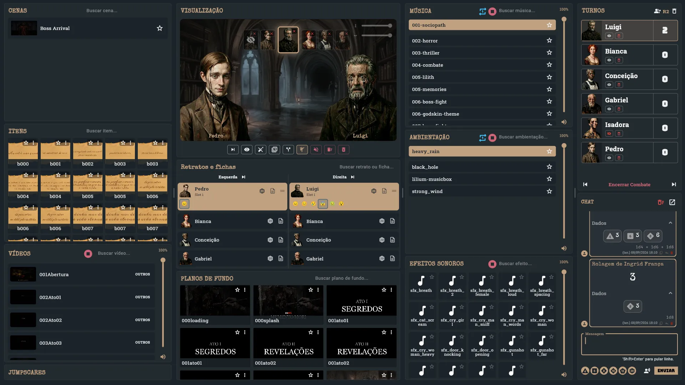Open options menu for 000splash background
The width and height of the screenshot is (685, 385).
pos(318,290)
